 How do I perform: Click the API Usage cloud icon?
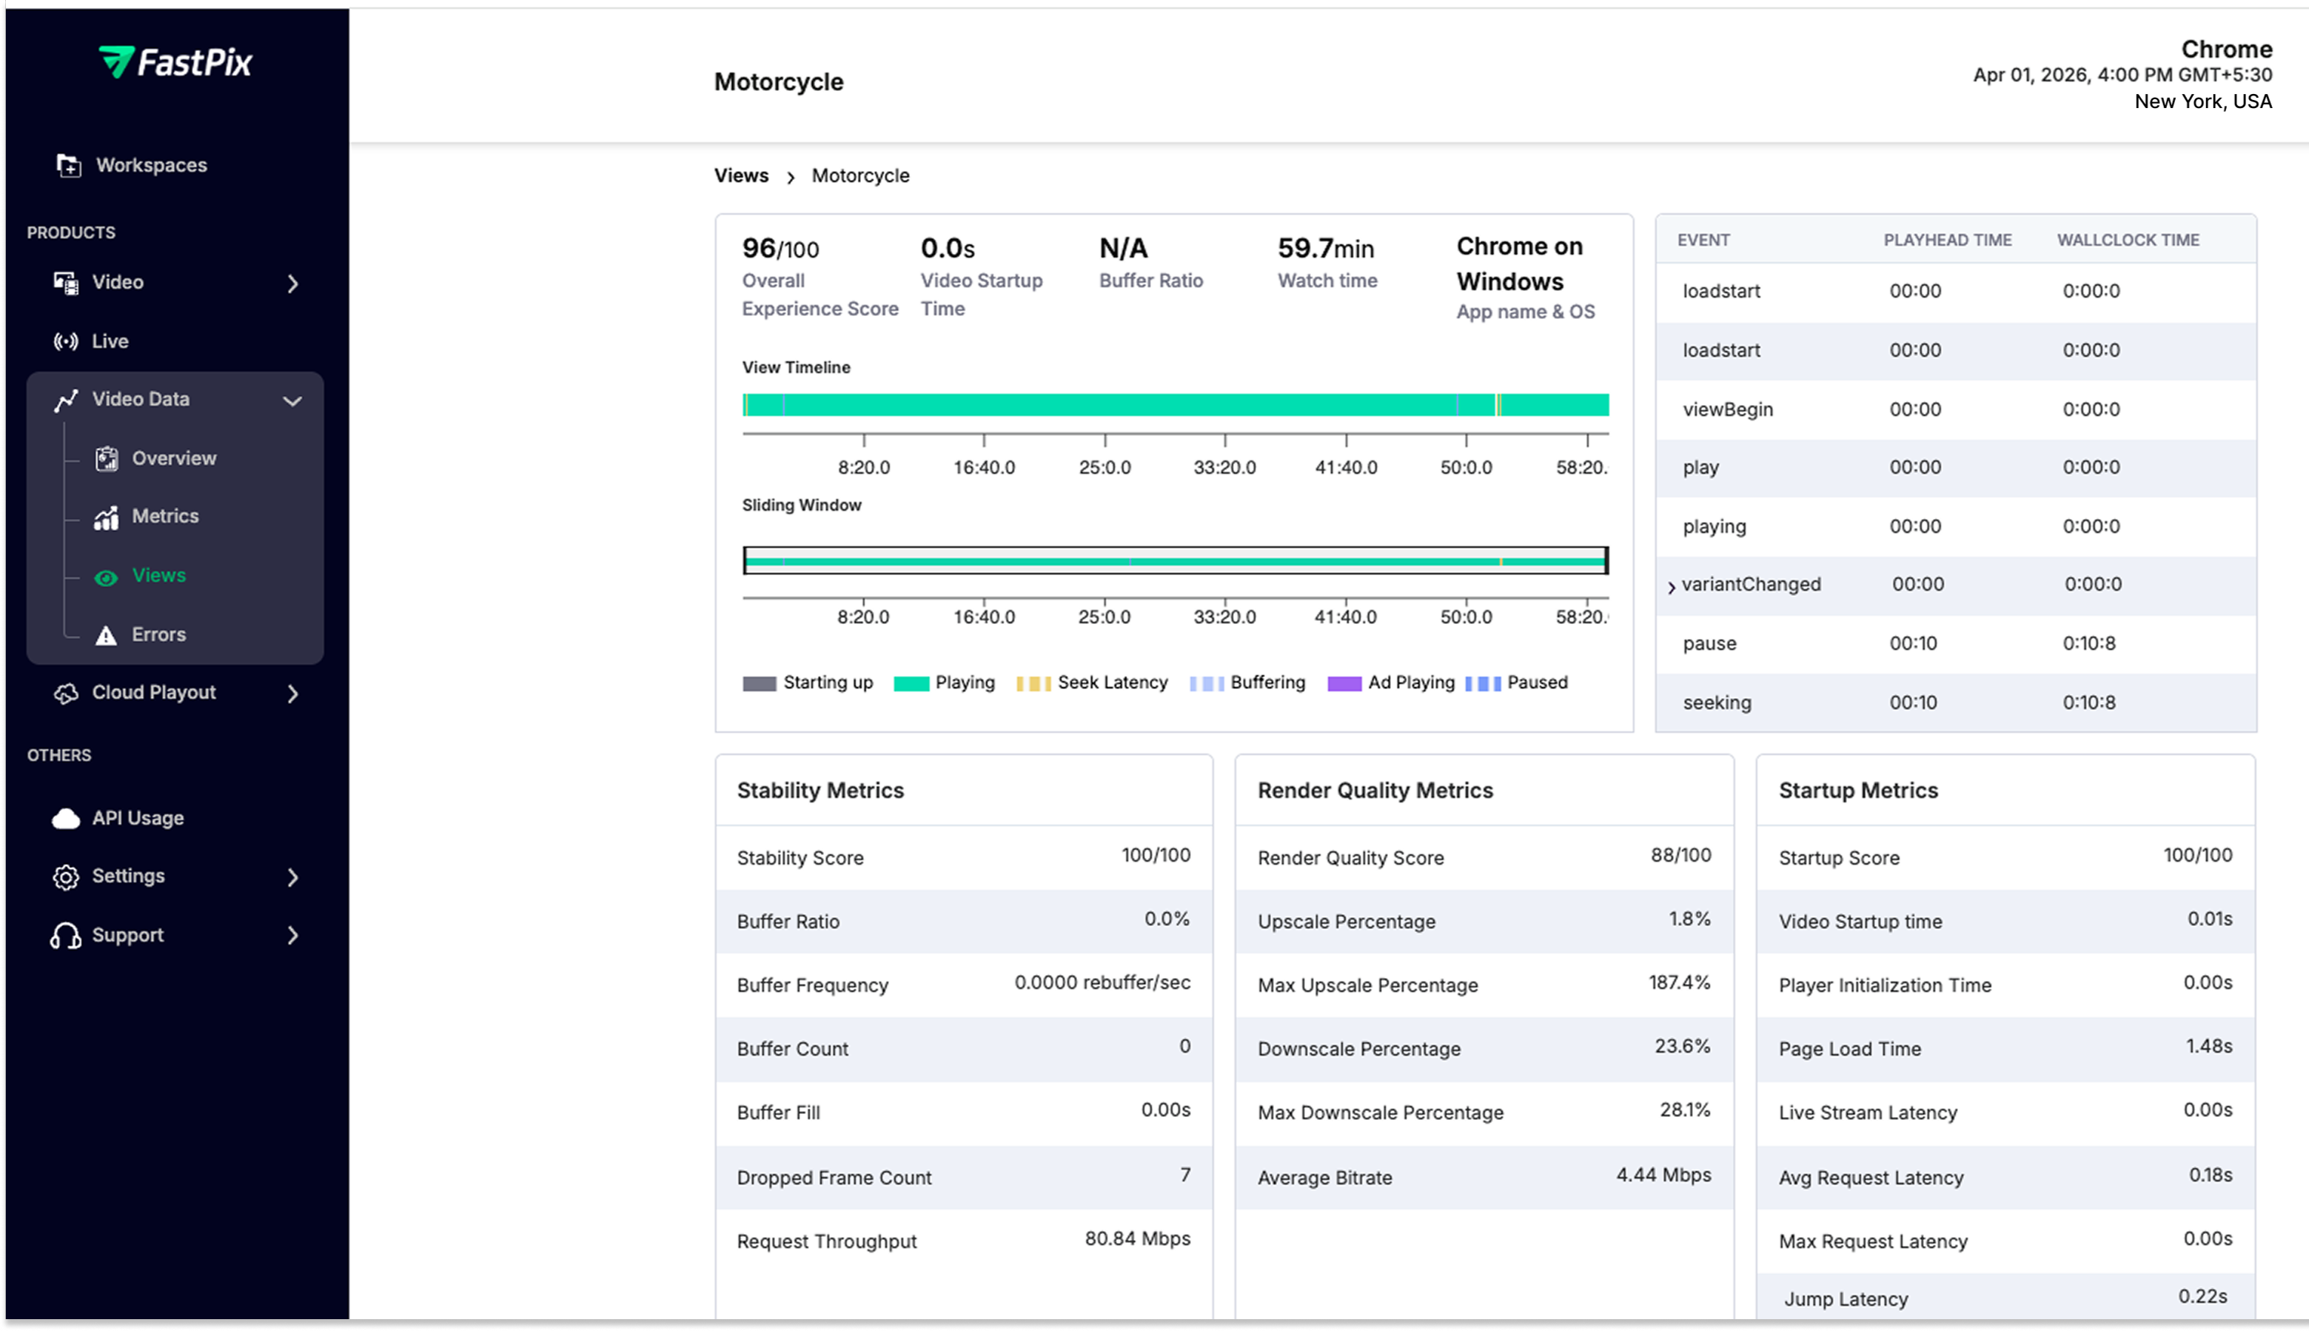pos(66,818)
